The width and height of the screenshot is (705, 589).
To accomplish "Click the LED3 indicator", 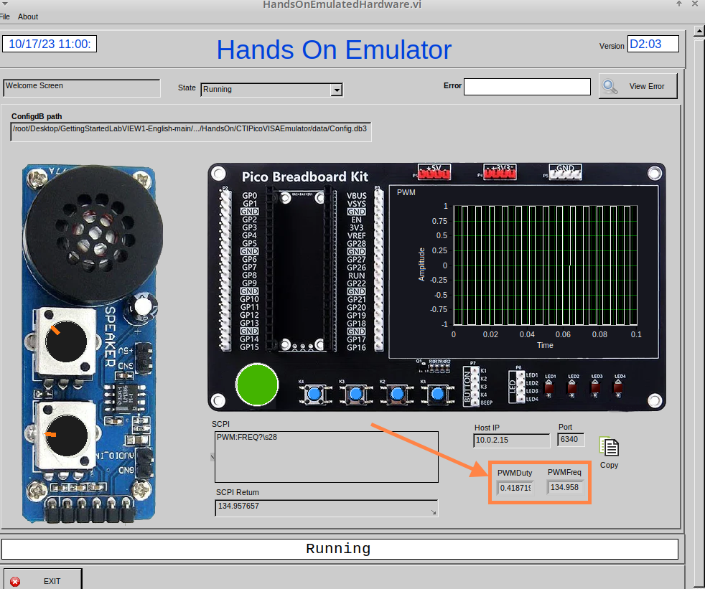I will coord(595,388).
